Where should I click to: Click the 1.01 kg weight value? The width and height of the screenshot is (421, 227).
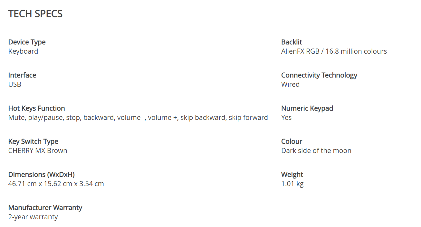point(292,184)
